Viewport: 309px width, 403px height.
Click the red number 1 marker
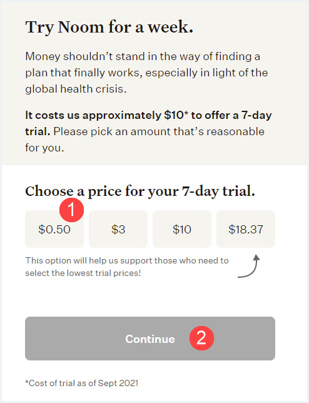pos(72,210)
